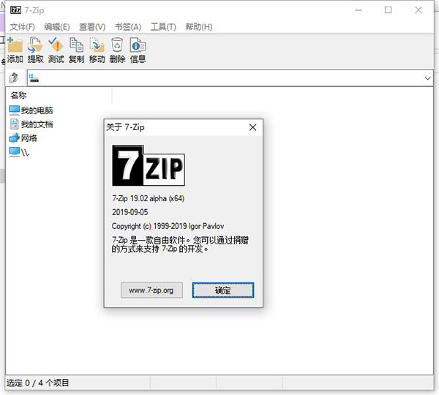This screenshot has height=395, width=439.
Task: Open the 帮助(H) menu
Action: (199, 27)
